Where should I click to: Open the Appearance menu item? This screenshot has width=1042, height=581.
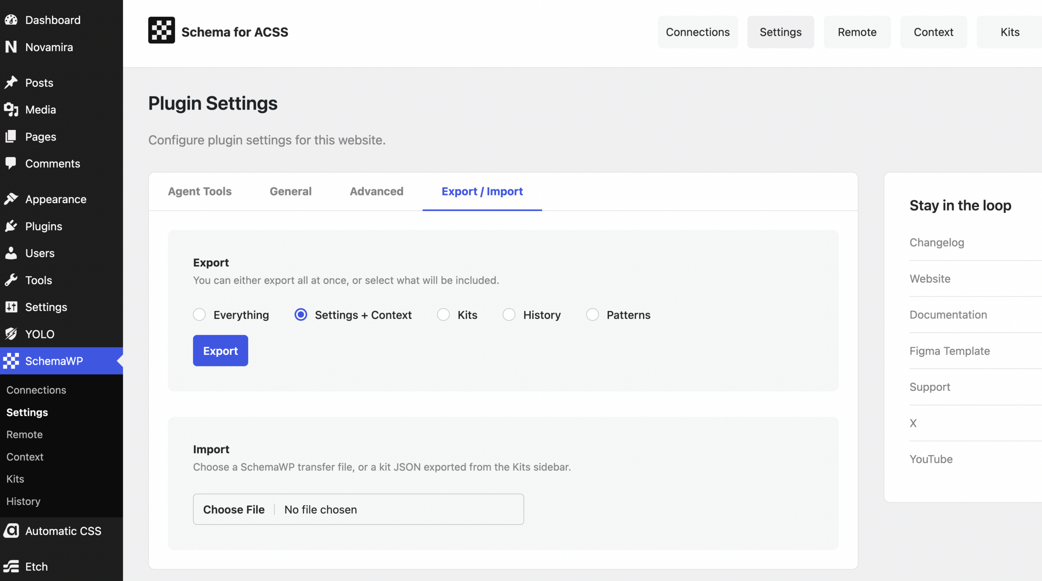pyautogui.click(x=61, y=199)
